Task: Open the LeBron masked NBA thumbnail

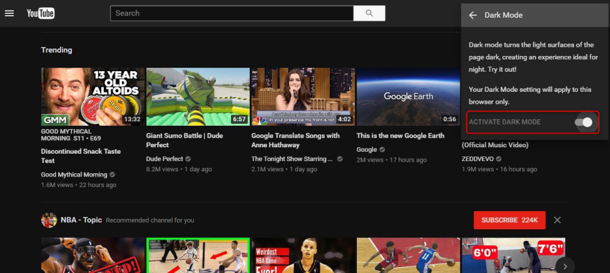Action: point(93,255)
